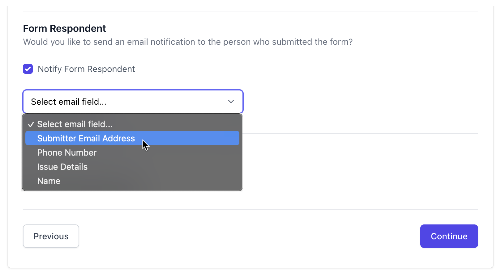Select the "Name" field option
The image size is (501, 276).
[49, 181]
